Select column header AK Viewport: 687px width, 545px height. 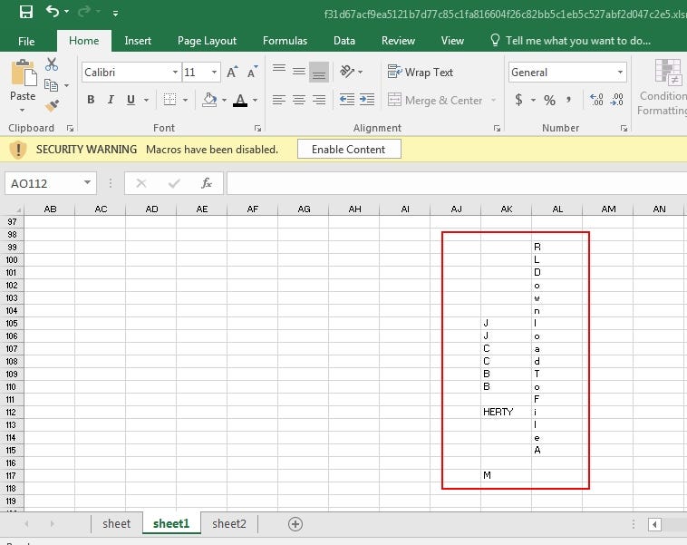[x=506, y=209]
